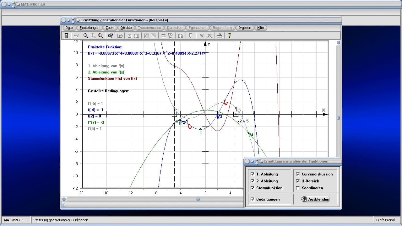The width and height of the screenshot is (402, 226).
Task: Click the table export toolbar icon
Action: [171, 36]
